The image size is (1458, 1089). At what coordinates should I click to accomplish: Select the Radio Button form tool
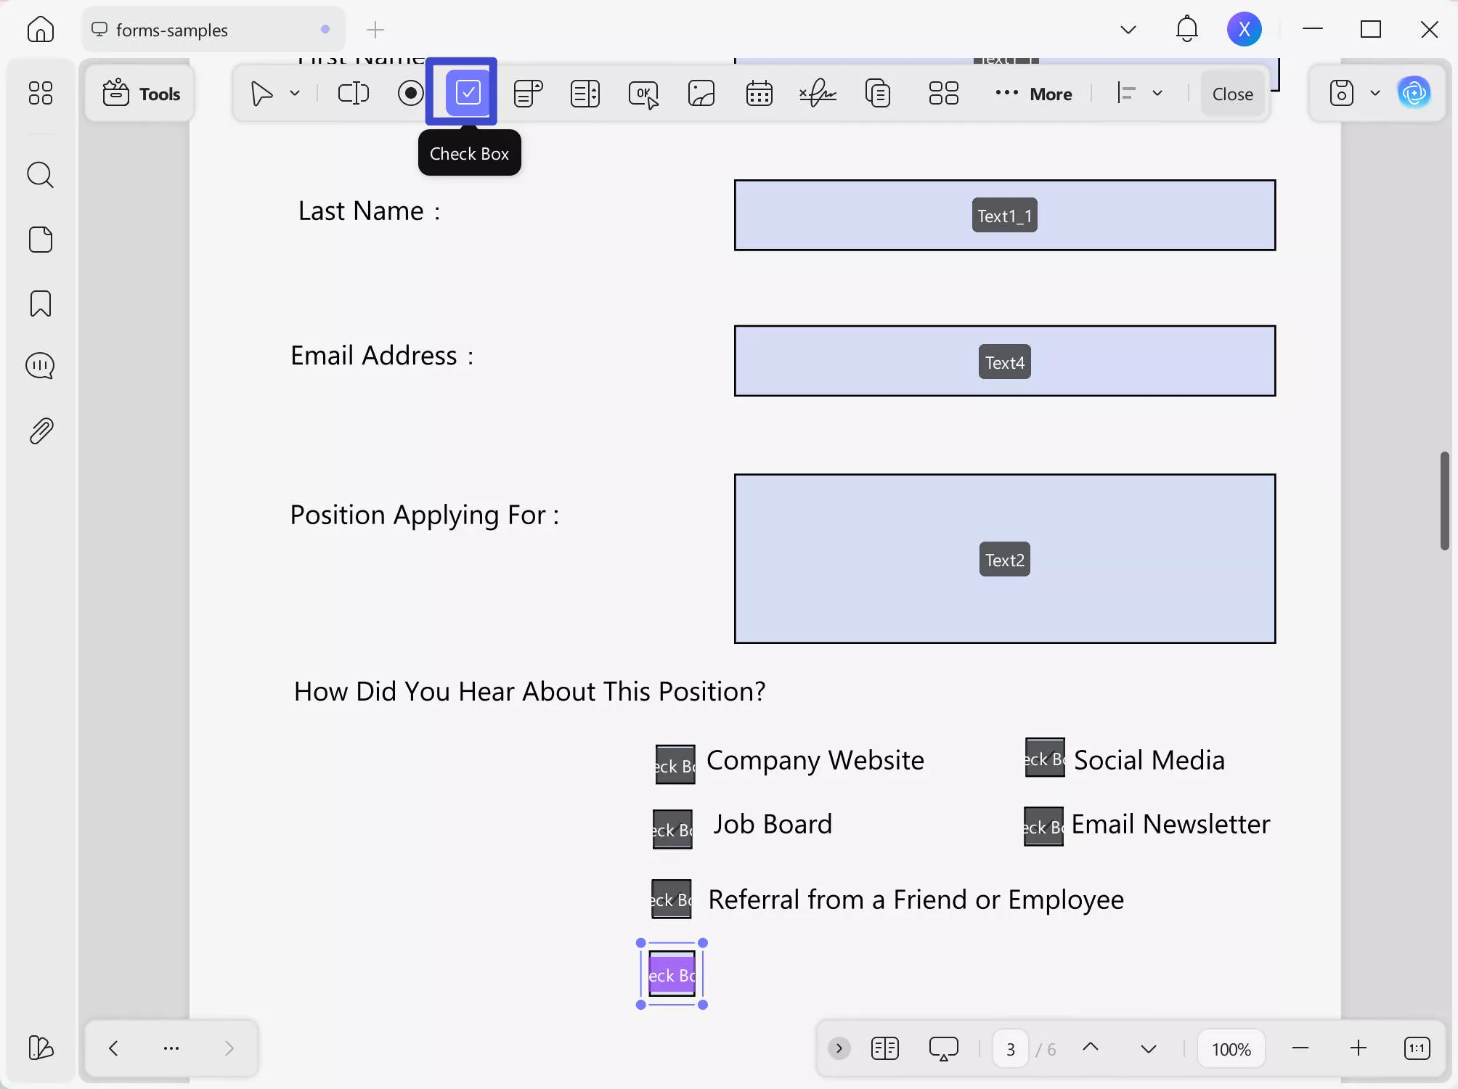coord(410,94)
